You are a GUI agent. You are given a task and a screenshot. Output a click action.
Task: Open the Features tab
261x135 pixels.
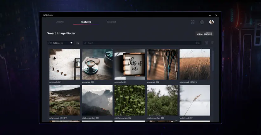(86, 22)
